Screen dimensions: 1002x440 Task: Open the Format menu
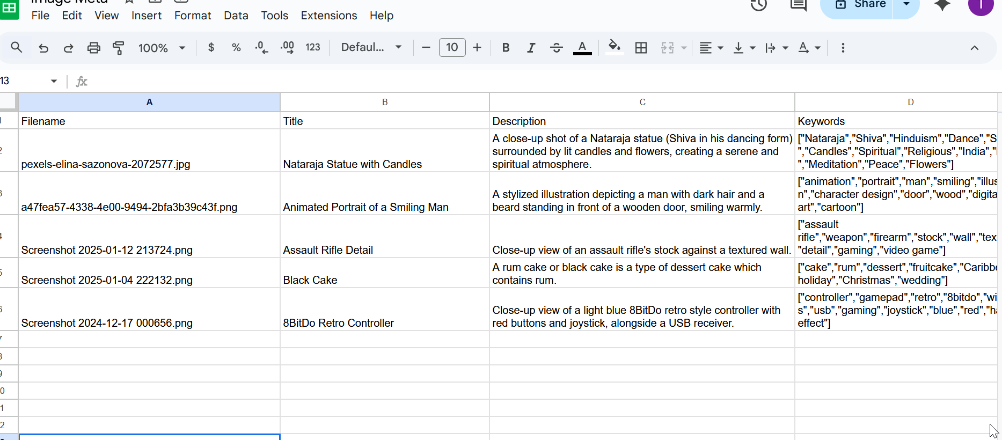[193, 16]
